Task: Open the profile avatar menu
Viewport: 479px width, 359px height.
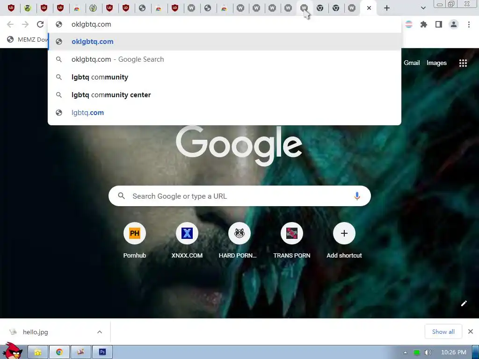Action: [454, 24]
